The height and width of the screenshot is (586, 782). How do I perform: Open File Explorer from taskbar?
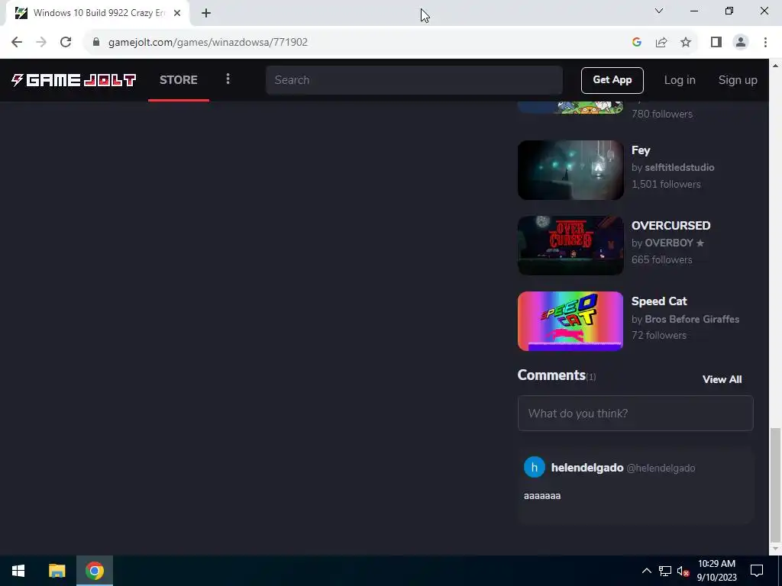[57, 571]
